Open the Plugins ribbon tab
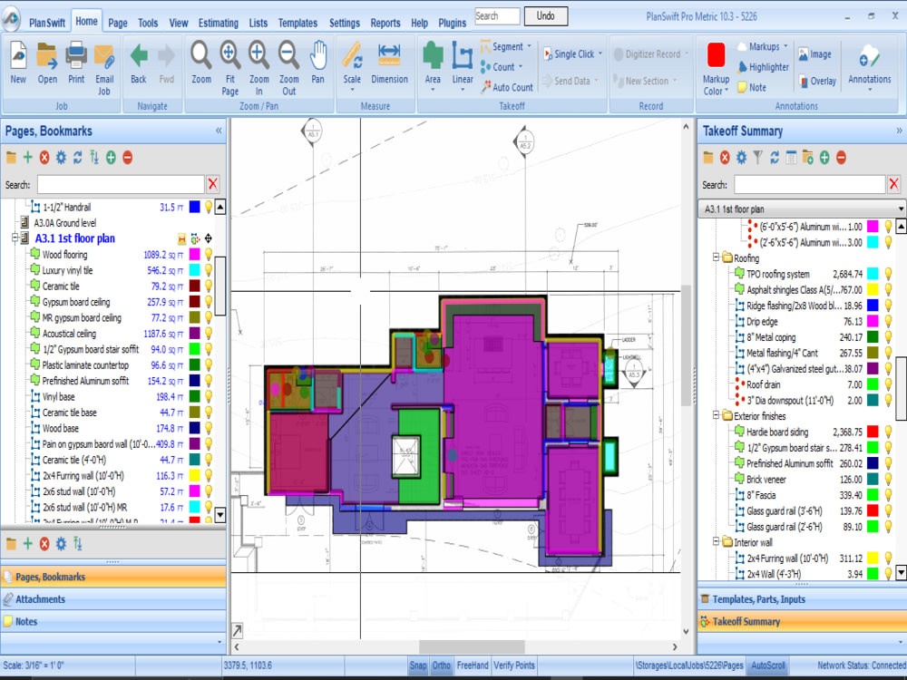The height and width of the screenshot is (680, 907). [452, 24]
